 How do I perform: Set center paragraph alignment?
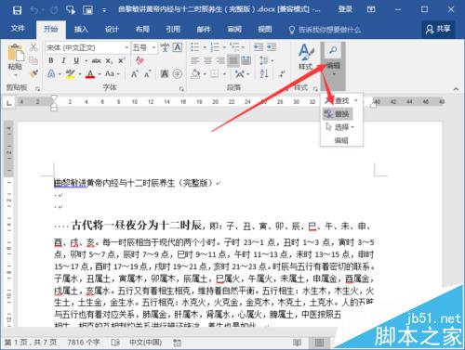click(207, 60)
